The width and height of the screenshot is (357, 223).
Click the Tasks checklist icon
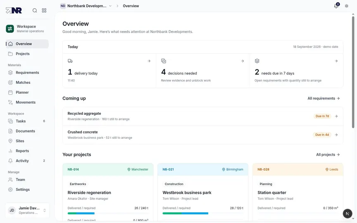click(10, 121)
